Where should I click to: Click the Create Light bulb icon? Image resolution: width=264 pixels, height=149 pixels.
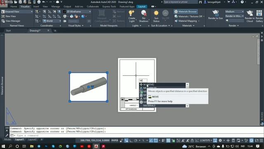(x=132, y=13)
